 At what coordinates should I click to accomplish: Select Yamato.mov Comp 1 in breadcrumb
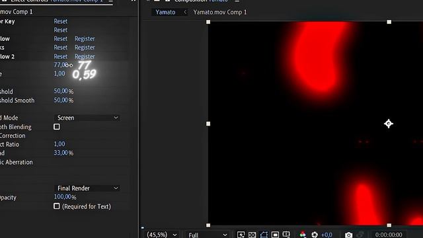click(x=220, y=12)
